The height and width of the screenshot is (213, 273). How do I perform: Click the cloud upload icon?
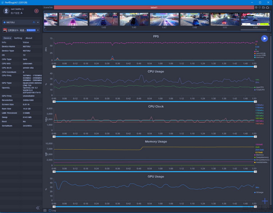click(x=268, y=7)
